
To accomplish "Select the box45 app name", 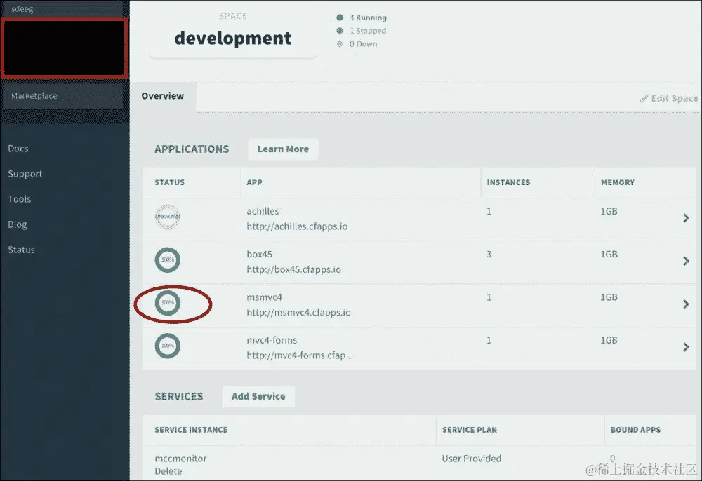I will (x=259, y=254).
